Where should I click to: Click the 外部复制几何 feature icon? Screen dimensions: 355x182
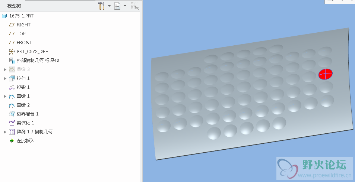pyautogui.click(x=12, y=61)
